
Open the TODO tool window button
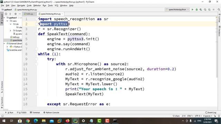[21, 113]
